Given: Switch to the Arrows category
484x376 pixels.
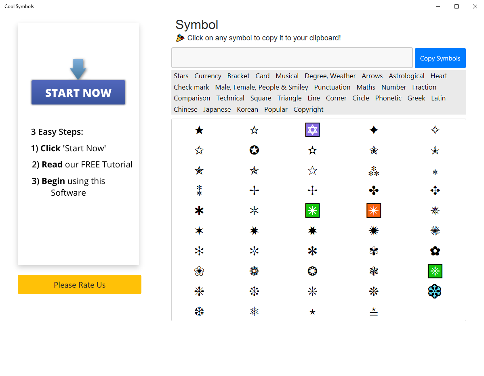Looking at the screenshot, I should point(372,76).
